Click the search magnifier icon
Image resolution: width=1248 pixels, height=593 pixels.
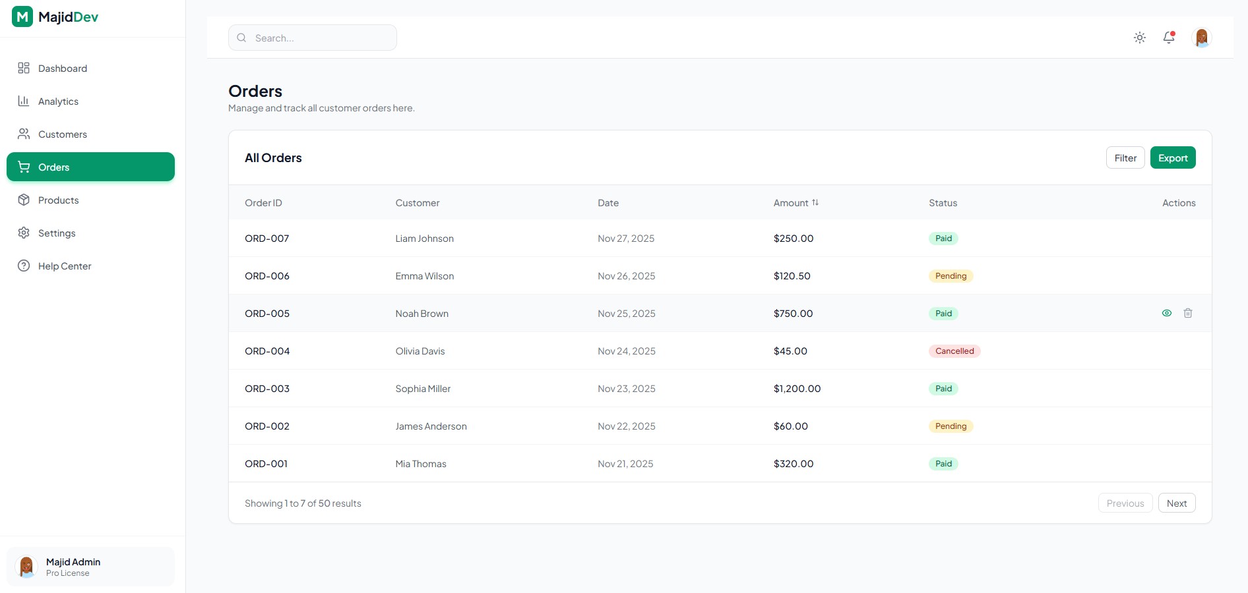(241, 38)
